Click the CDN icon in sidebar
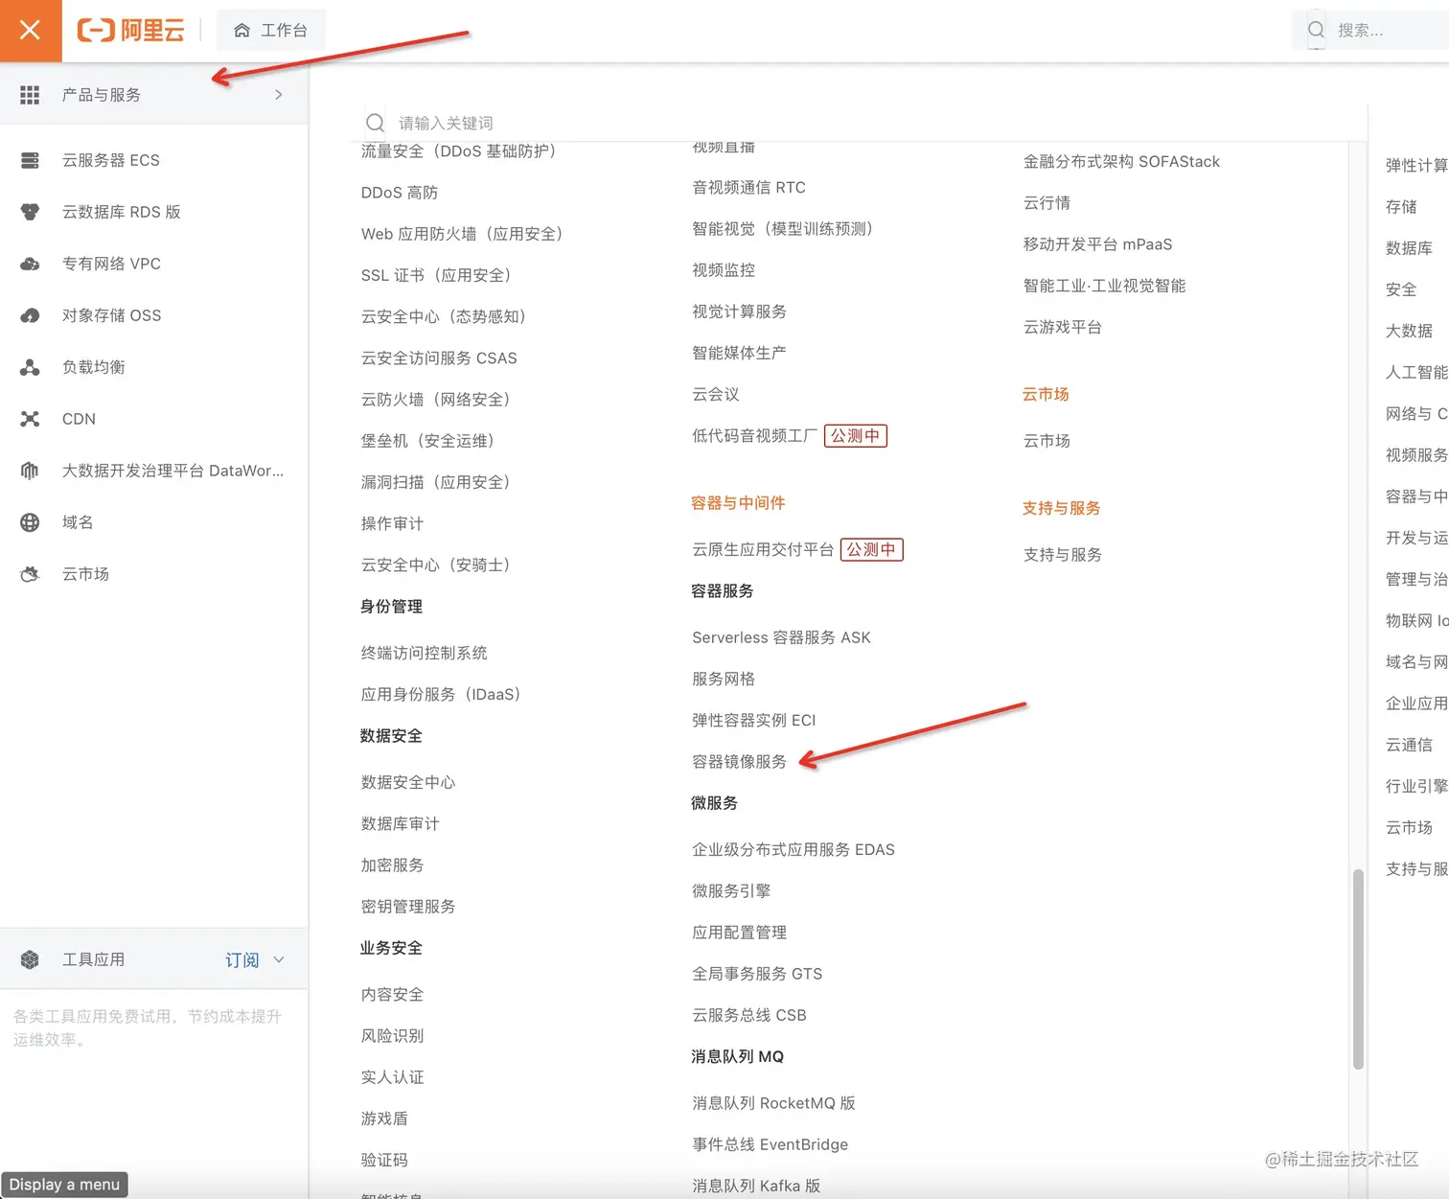 (x=30, y=419)
